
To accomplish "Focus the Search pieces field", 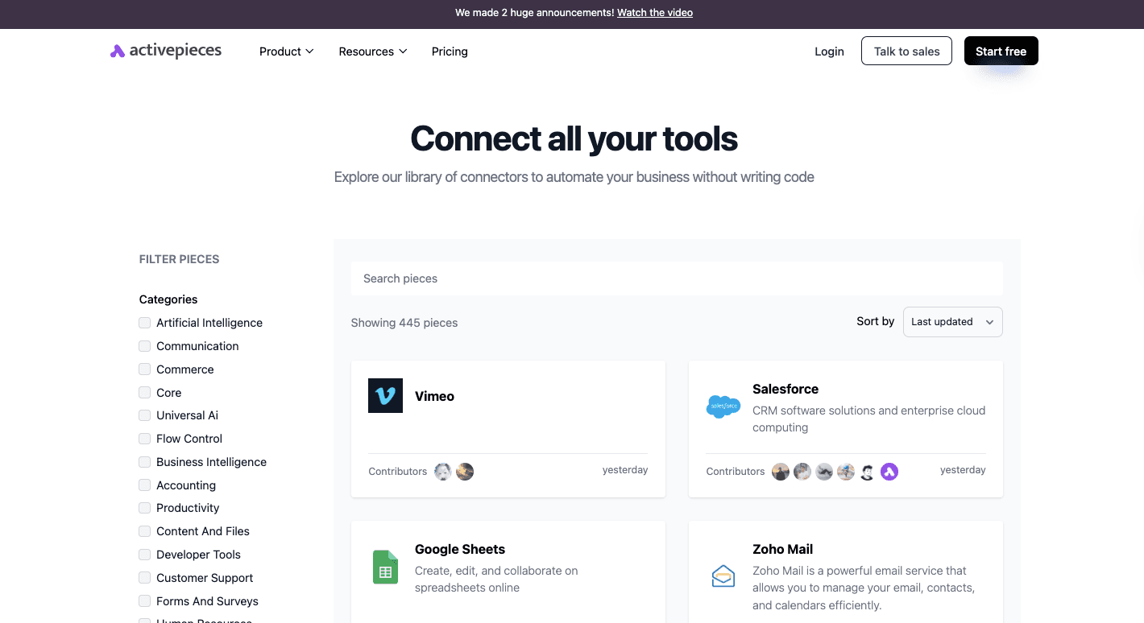I will tap(677, 278).
